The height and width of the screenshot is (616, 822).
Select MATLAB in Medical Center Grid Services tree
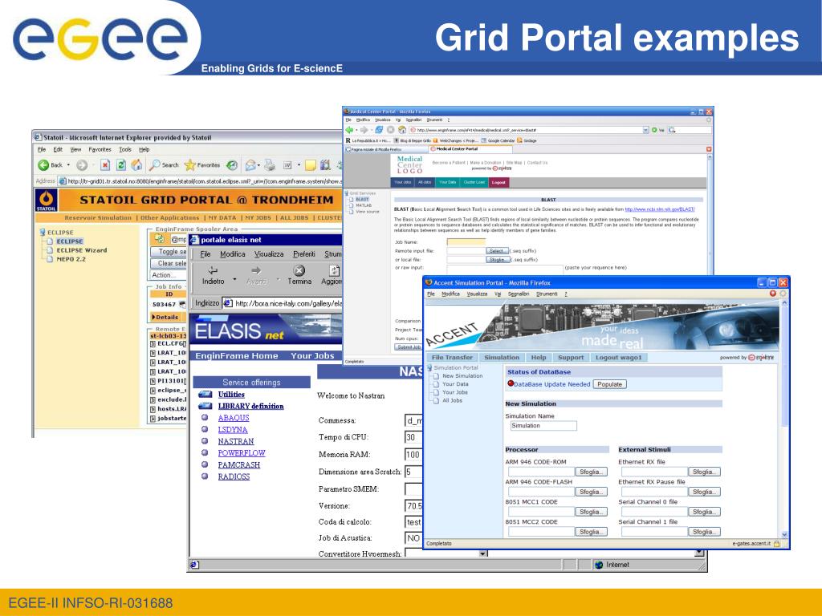pos(364,205)
